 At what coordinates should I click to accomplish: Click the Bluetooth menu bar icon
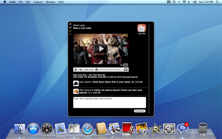click(x=179, y=2)
